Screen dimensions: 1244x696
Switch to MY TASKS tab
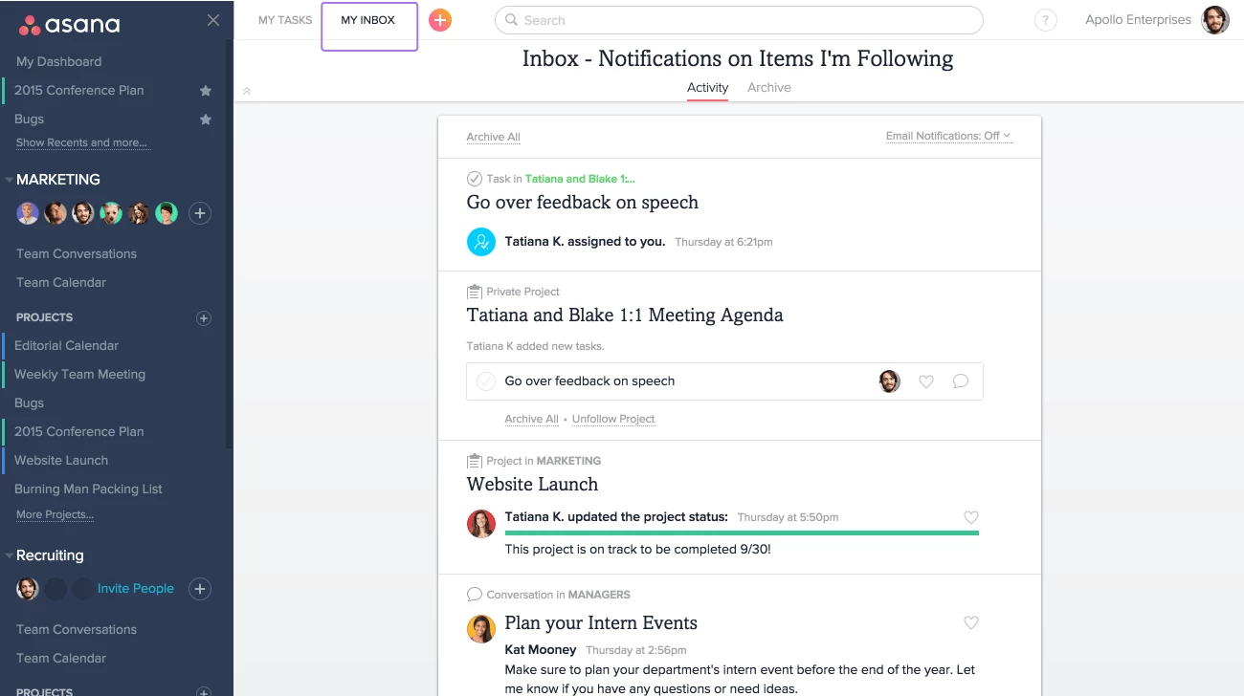point(285,20)
